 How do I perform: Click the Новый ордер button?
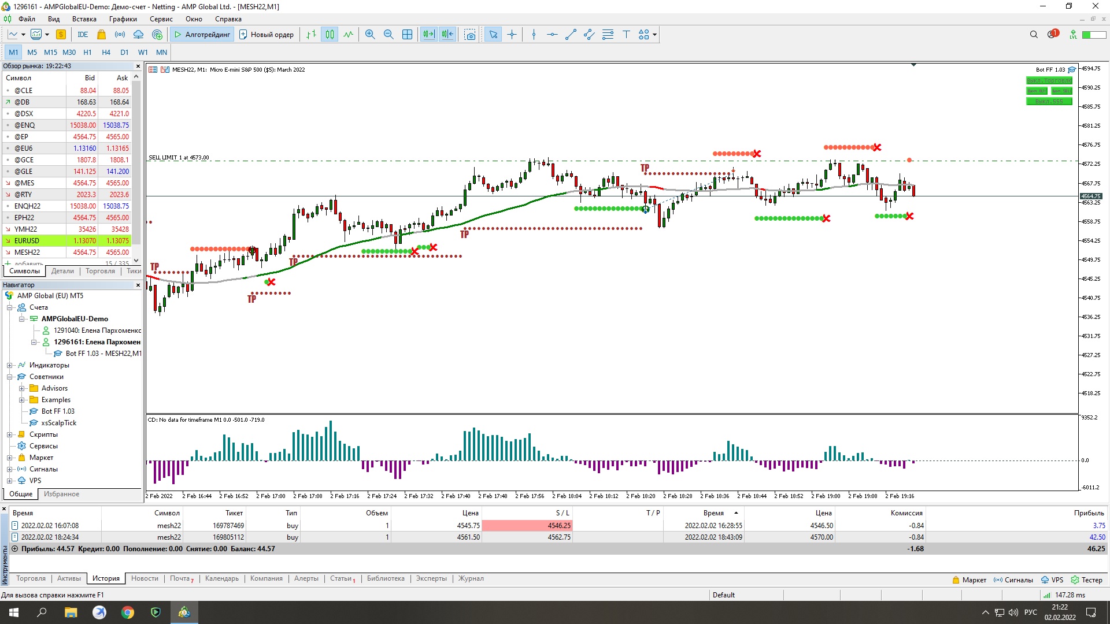267,35
